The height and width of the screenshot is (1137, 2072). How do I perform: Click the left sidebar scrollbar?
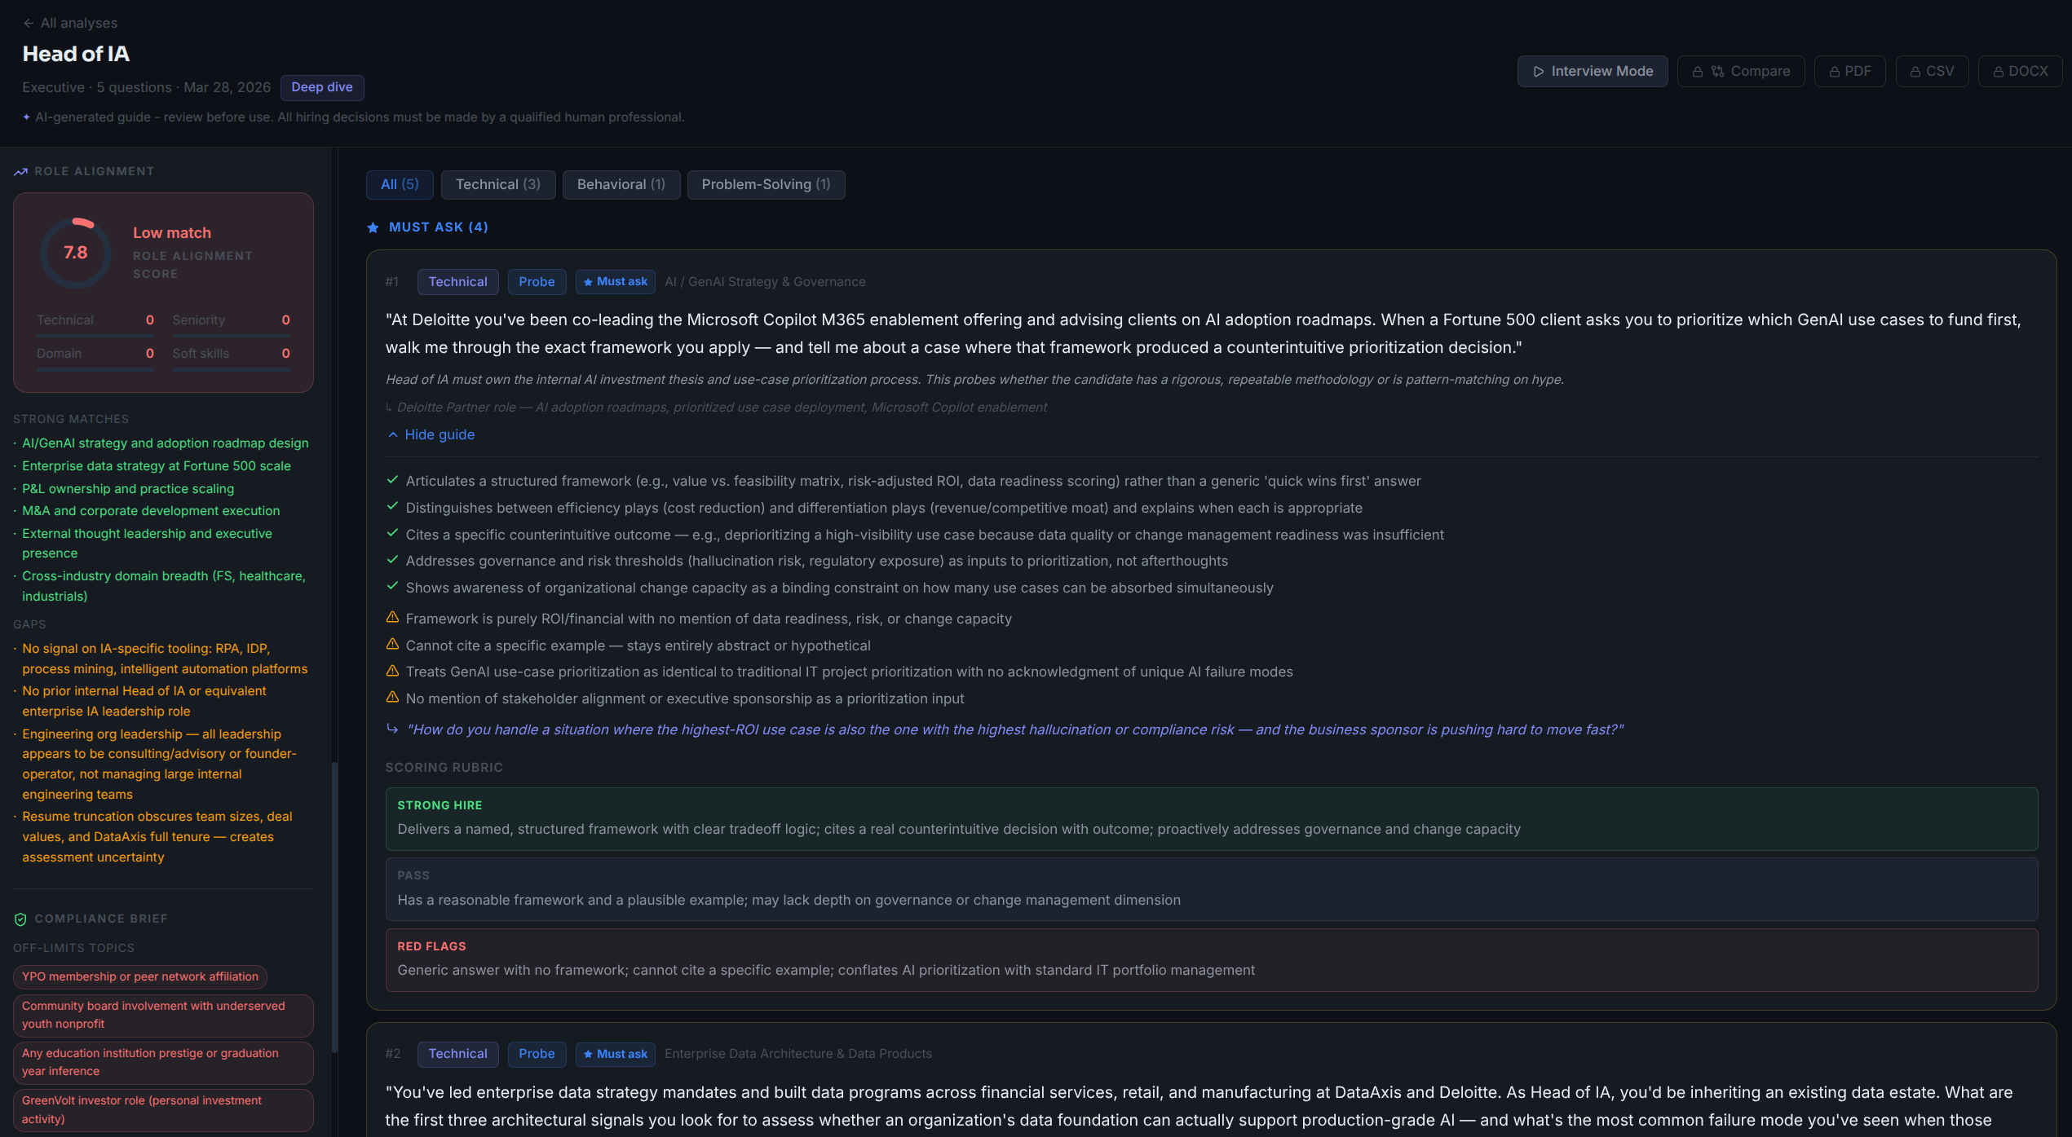(x=334, y=905)
